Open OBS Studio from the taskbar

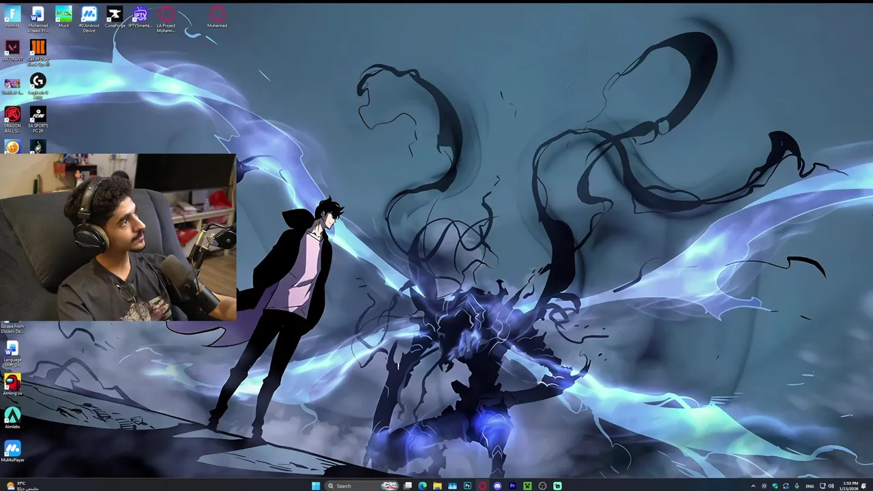tap(542, 486)
